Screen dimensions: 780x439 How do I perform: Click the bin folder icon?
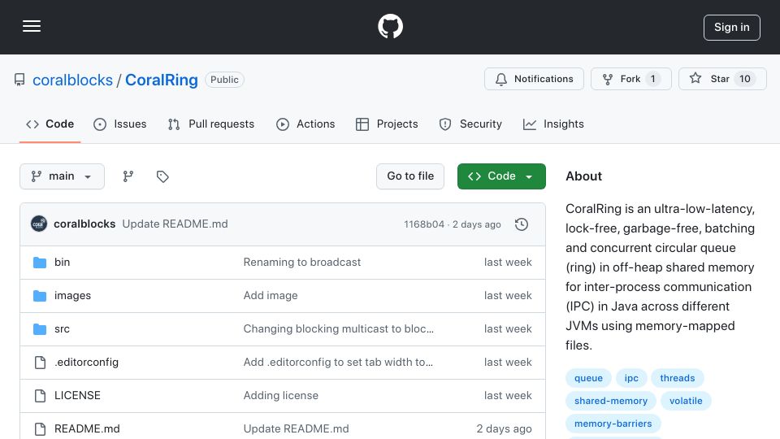(x=40, y=263)
